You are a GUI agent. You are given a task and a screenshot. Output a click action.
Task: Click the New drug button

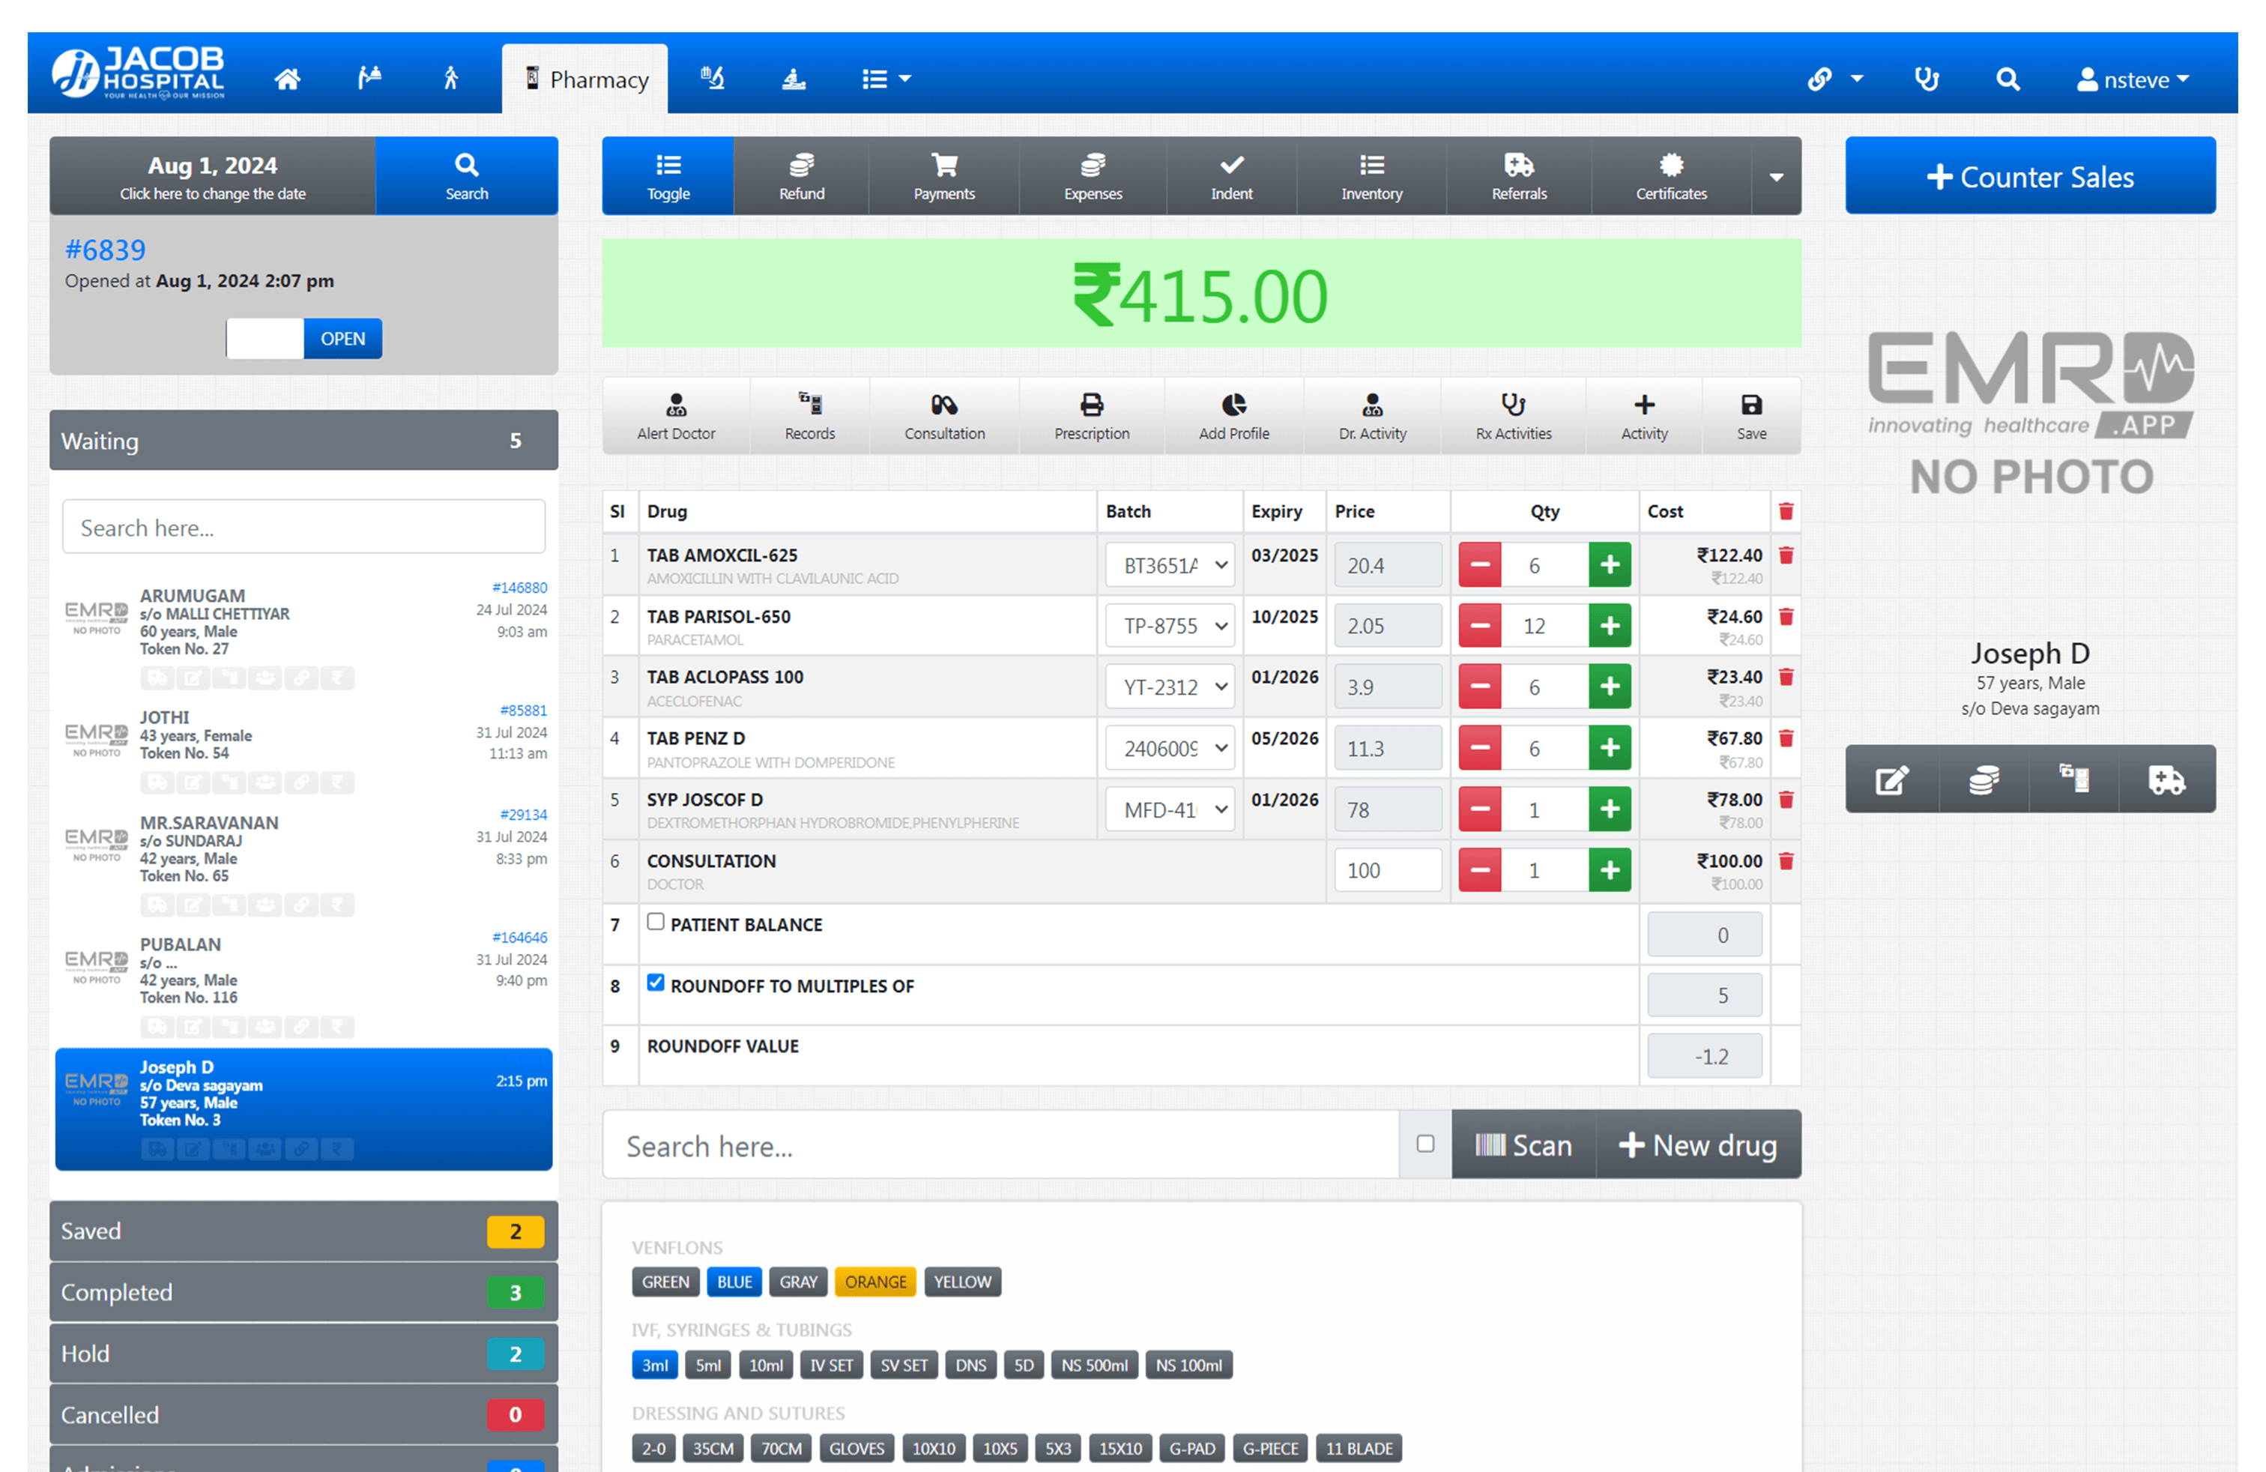click(1697, 1144)
